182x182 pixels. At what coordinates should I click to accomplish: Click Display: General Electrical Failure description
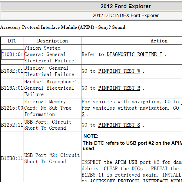click(x=49, y=71)
